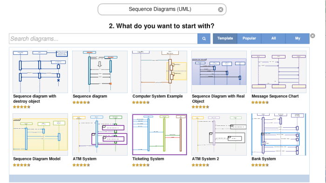Image resolution: width=326 pixels, height=183 pixels.
Task: Focus the Search diagrams input field
Action: 103,39
